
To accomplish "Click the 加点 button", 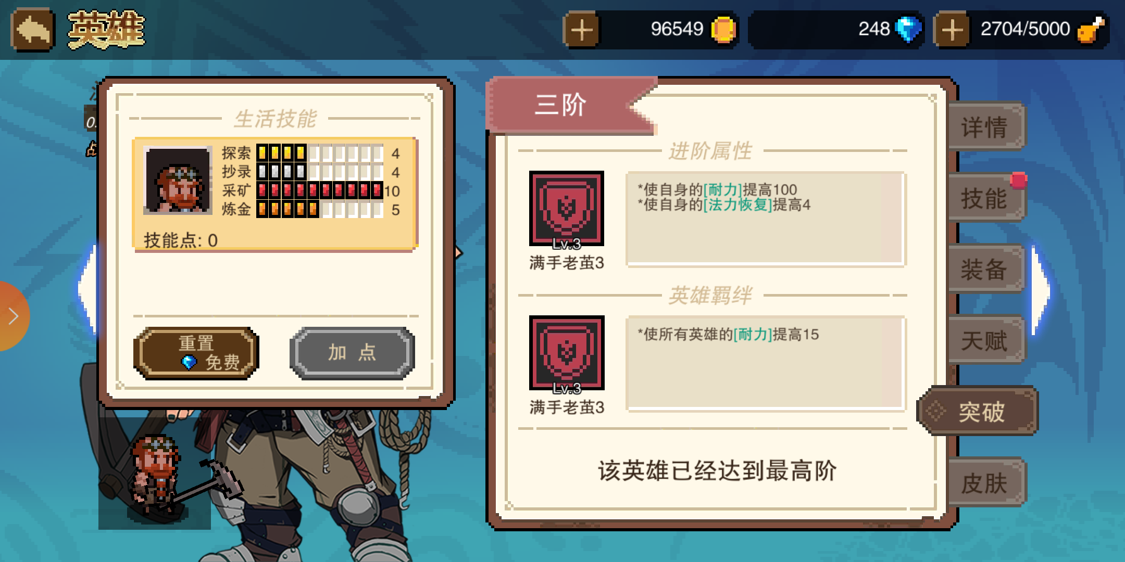I will pos(352,353).
